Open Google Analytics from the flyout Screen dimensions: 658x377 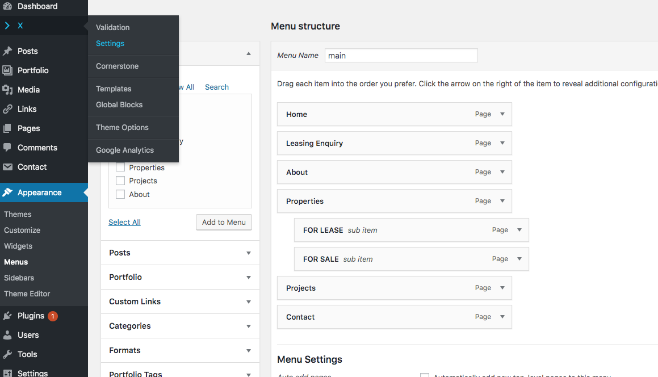click(x=125, y=150)
